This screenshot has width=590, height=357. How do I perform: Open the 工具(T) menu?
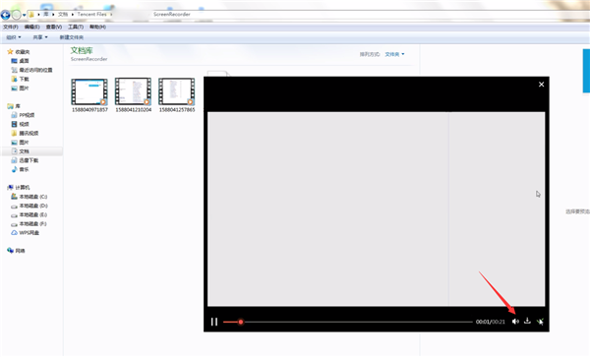(x=76, y=27)
